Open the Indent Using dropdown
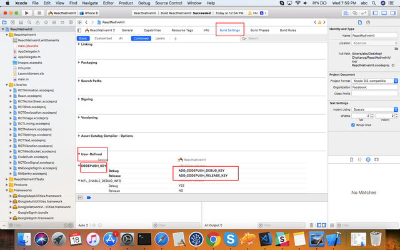Screen dimensions: 400x250 point(374,109)
